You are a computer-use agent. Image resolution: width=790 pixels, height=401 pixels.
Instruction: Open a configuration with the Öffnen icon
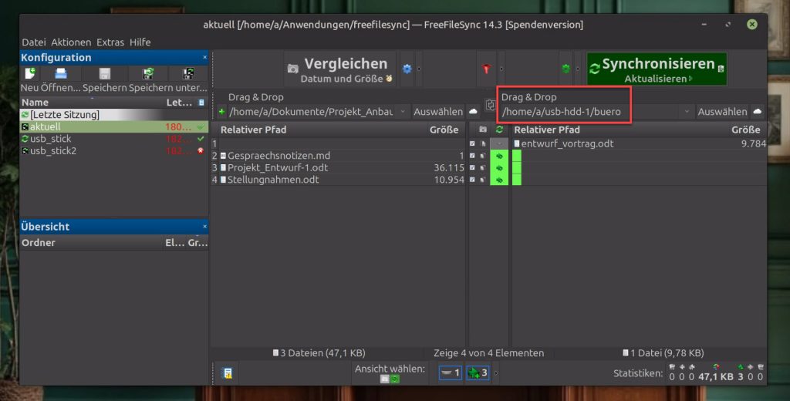[x=61, y=73]
